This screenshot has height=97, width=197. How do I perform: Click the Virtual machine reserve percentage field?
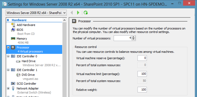pos(142,58)
